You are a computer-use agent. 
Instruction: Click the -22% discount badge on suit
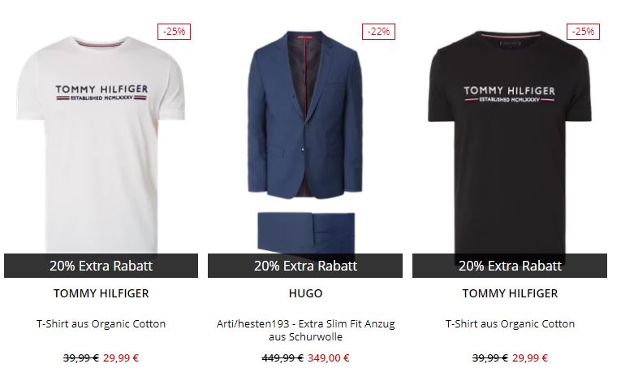coord(378,32)
